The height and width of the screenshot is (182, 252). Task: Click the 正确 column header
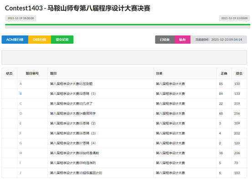[x=224, y=73]
